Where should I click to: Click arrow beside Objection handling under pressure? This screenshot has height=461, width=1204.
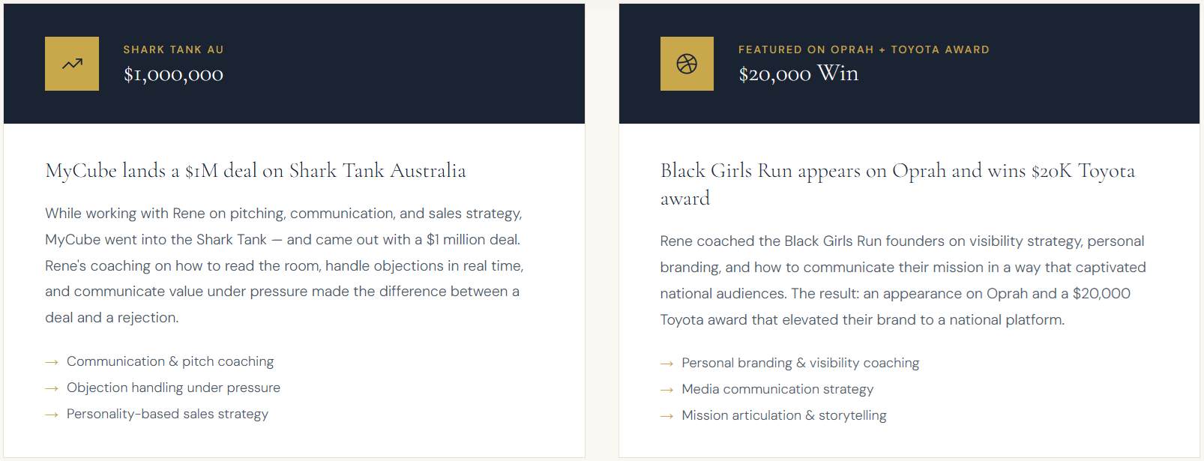pos(52,388)
